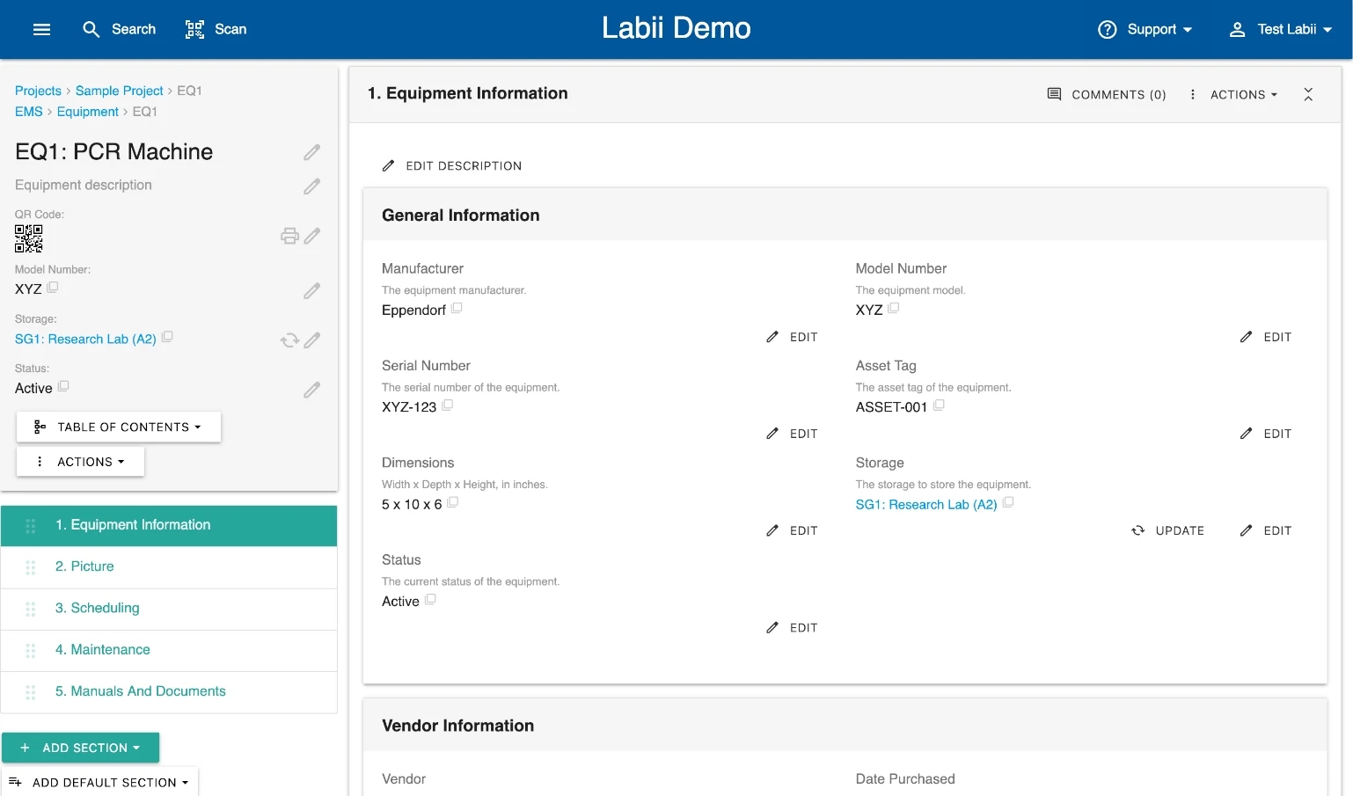
Task: Edit the equipment title with pencil icon
Action: [311, 152]
